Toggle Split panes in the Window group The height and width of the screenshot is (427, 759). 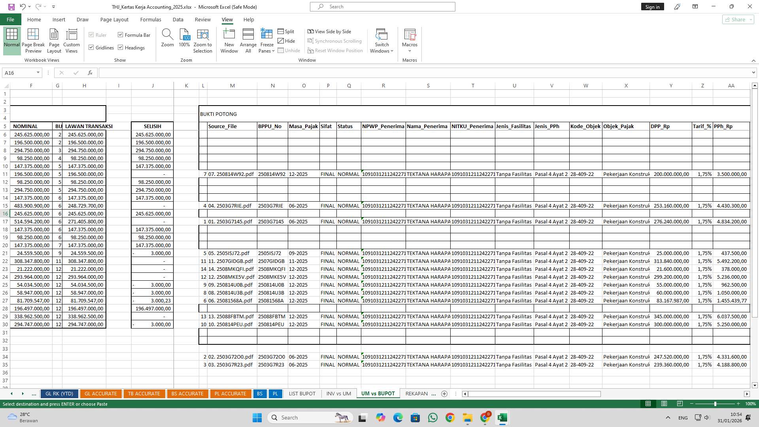coord(287,31)
